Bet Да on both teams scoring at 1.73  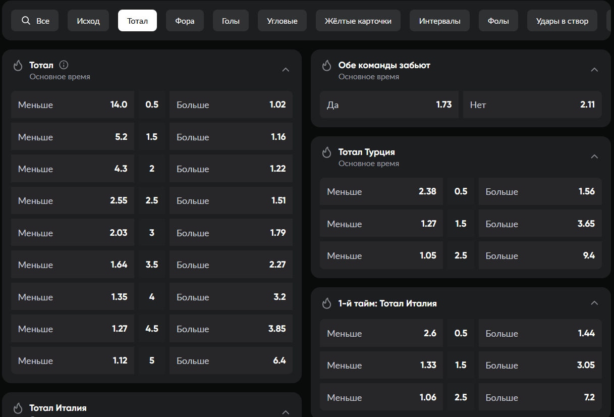[389, 105]
